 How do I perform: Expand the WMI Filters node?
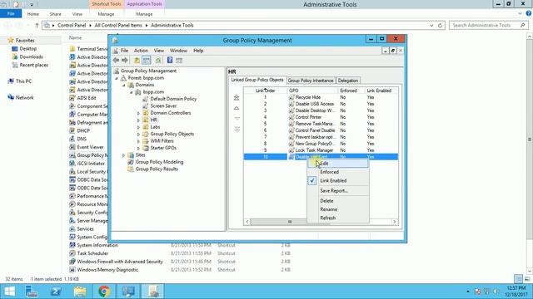[x=138, y=141]
